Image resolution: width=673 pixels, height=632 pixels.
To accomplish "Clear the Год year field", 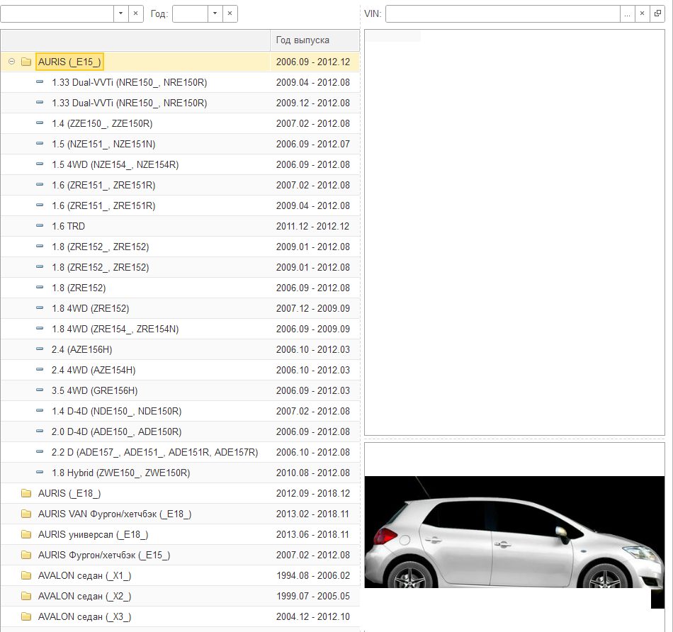I will tap(230, 13).
